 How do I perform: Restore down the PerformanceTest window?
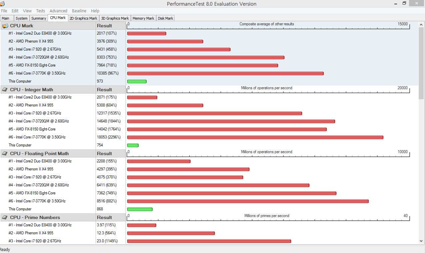pos(404,3)
